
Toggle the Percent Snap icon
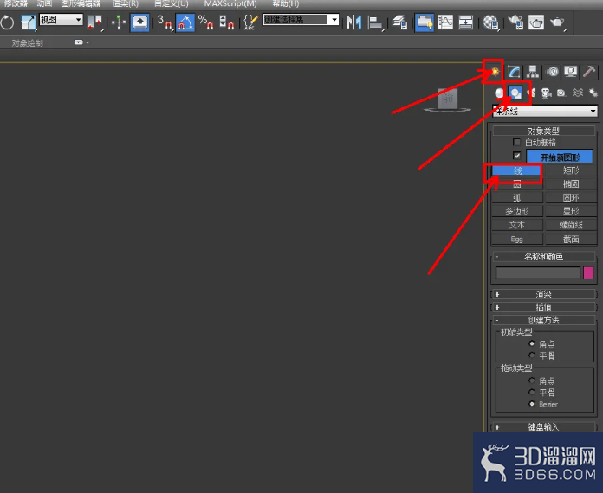pos(205,22)
